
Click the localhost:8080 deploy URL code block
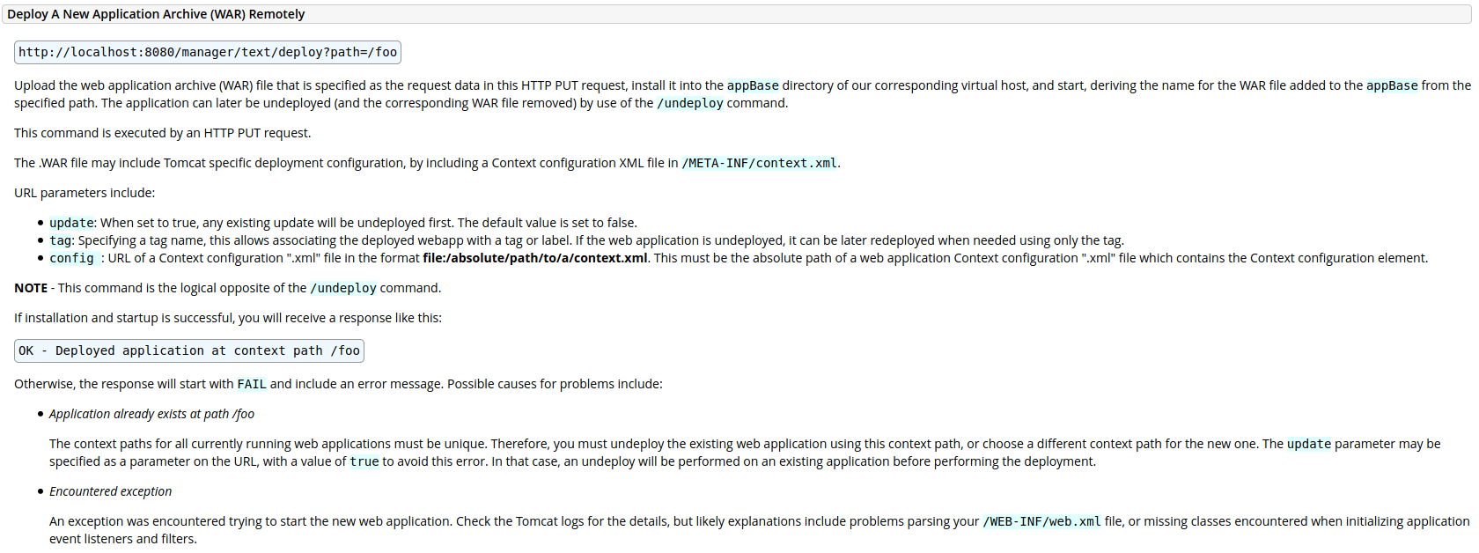[208, 52]
